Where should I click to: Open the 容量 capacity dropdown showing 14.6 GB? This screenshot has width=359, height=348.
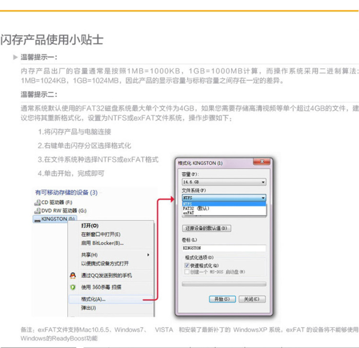[x=224, y=182]
